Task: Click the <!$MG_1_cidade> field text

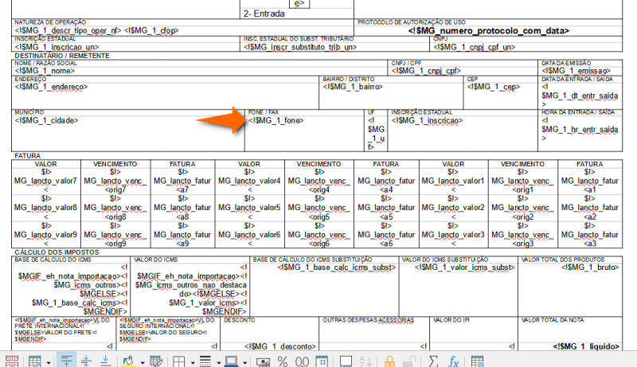Action: point(46,120)
